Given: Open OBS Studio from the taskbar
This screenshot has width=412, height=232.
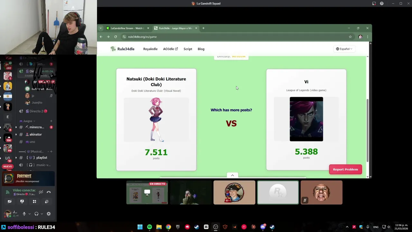Looking at the screenshot, I should point(216,227).
